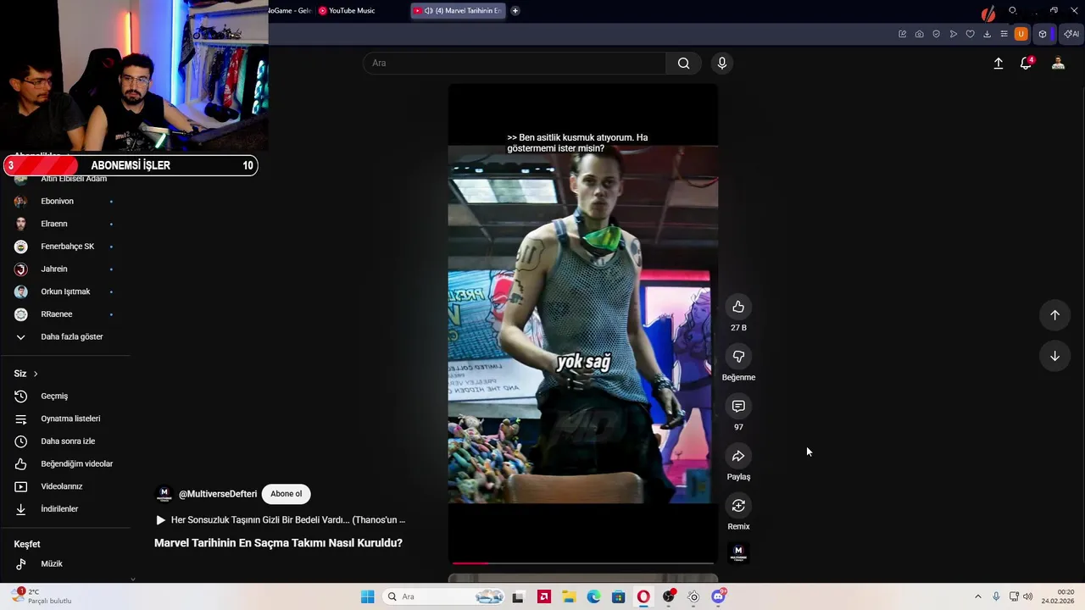
Task: Go to previous Short with up arrow
Action: coord(1054,315)
